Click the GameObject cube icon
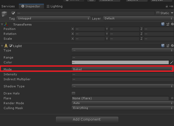The height and width of the screenshot is (126, 174). click(4, 14)
